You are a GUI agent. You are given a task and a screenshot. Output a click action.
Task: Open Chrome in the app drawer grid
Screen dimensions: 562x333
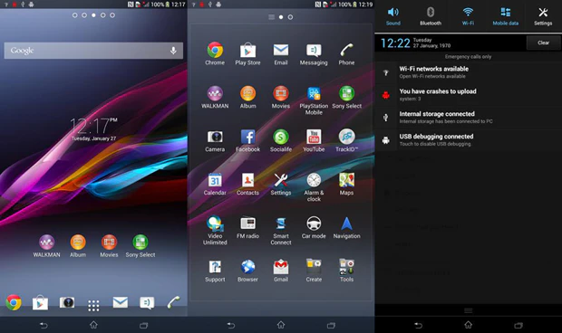[215, 53]
